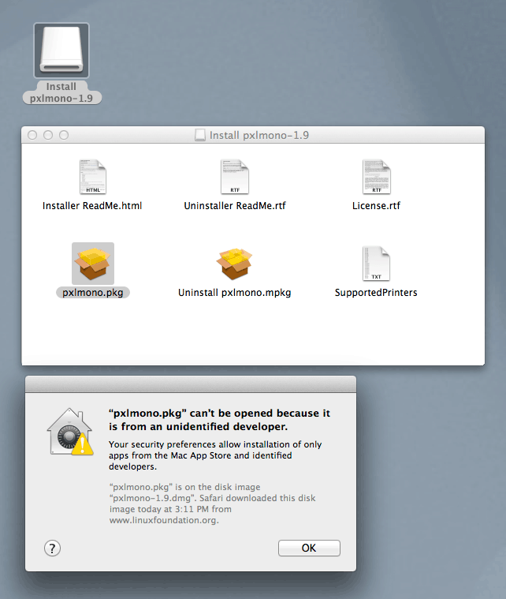
Task: Click the disk proxy icon in Finder title bar
Action: click(x=200, y=135)
